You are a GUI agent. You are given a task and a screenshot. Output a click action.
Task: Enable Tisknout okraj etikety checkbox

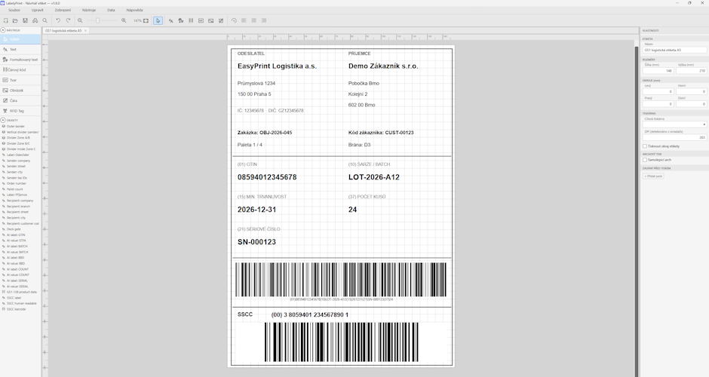coord(645,146)
